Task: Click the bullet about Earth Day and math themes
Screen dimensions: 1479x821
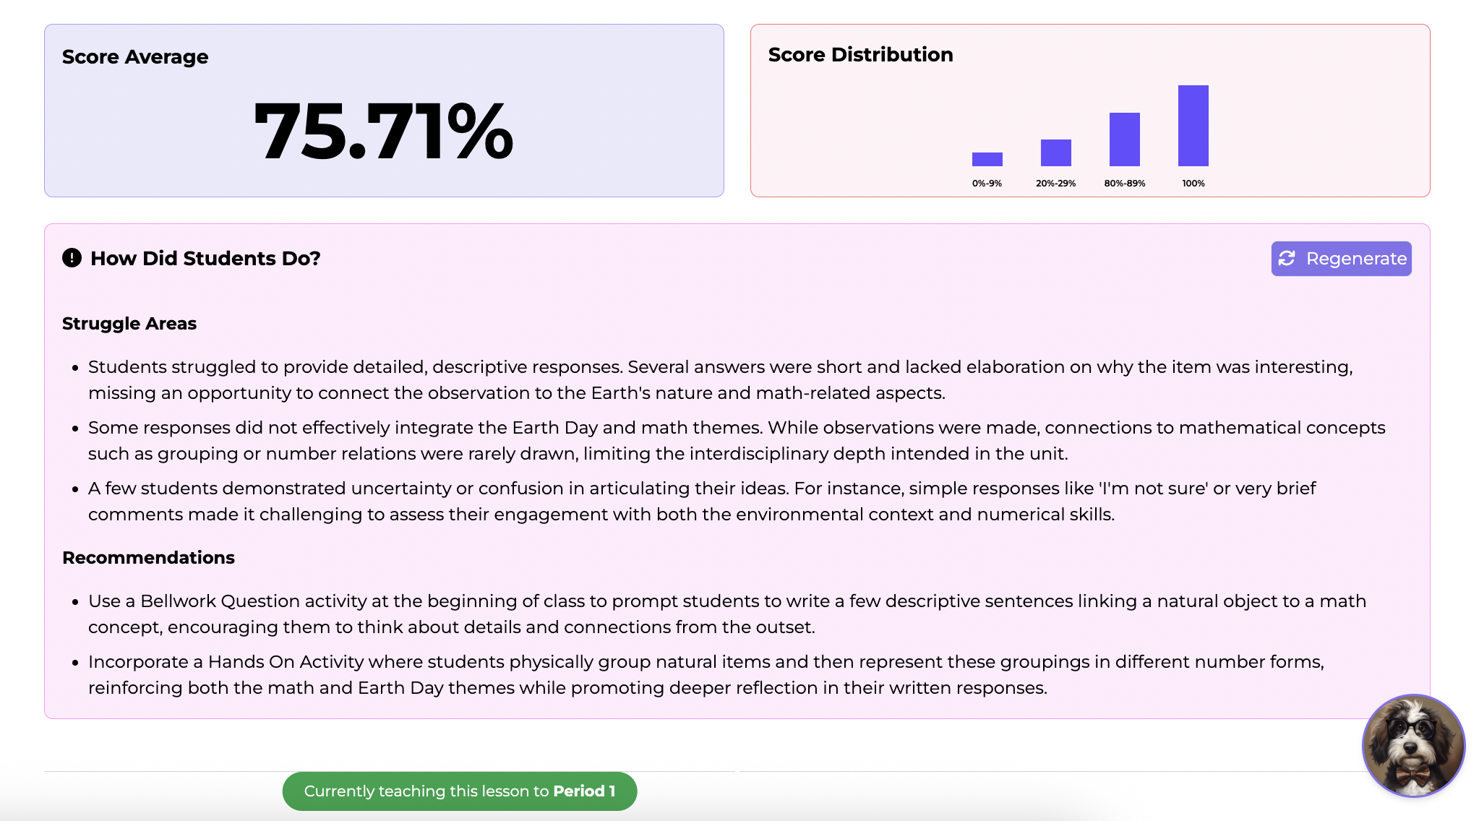Action: click(737, 440)
